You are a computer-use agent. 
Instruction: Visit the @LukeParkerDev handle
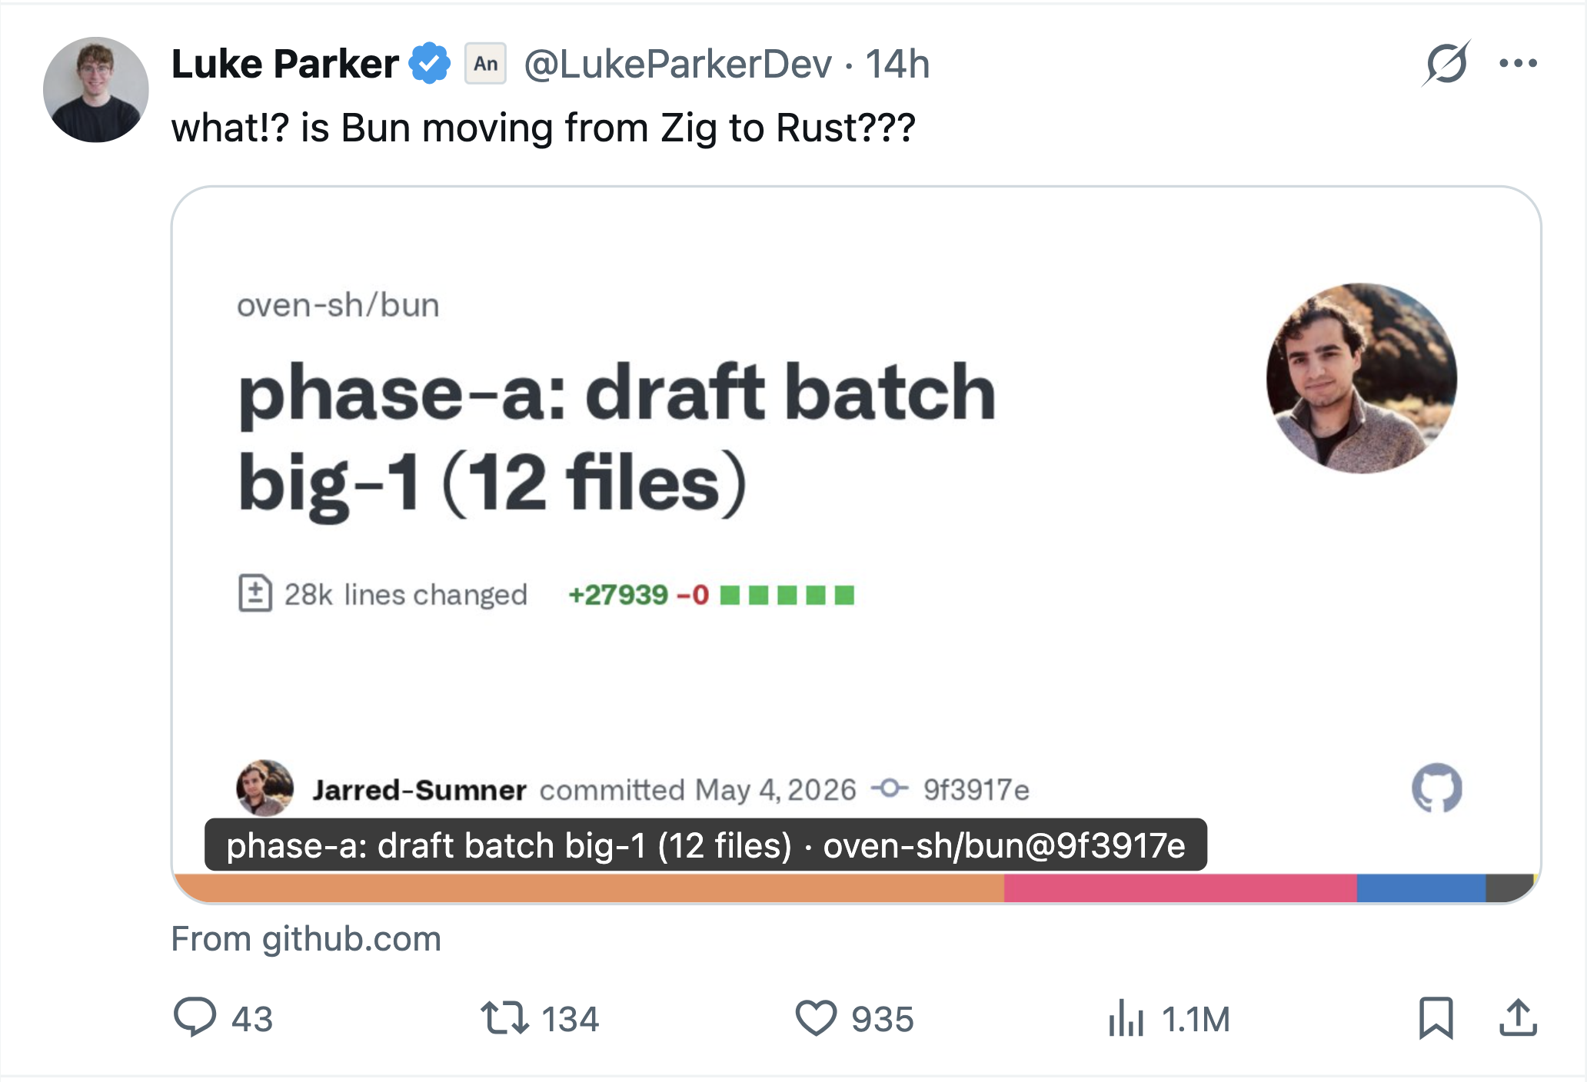click(x=677, y=64)
